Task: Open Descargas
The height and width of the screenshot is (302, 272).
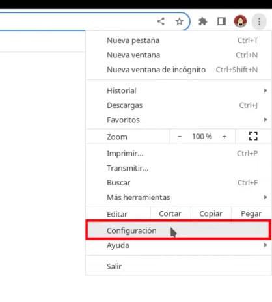Action: [178, 105]
